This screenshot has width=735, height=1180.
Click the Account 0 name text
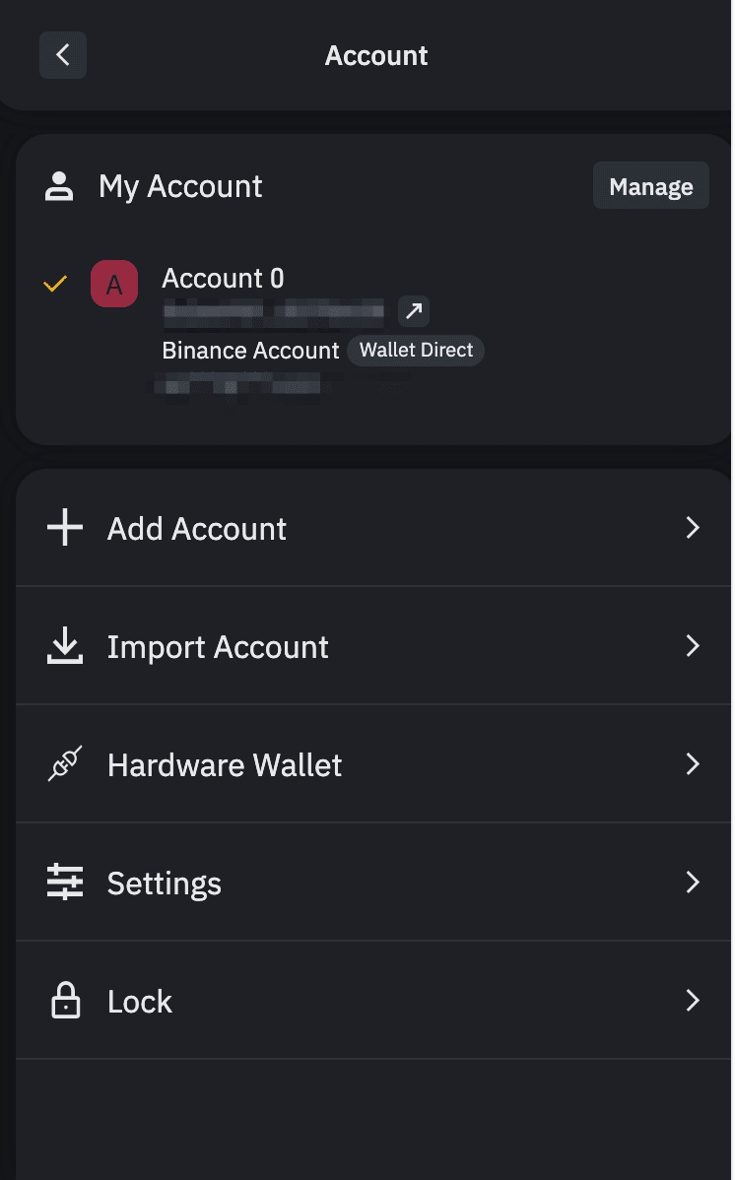coord(223,279)
